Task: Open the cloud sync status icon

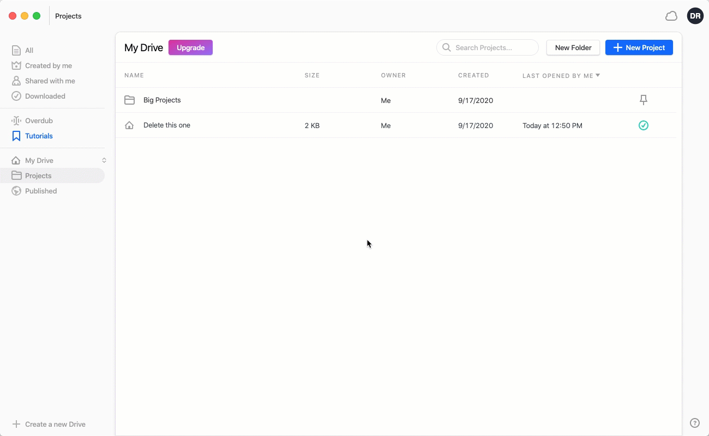Action: coord(671,16)
